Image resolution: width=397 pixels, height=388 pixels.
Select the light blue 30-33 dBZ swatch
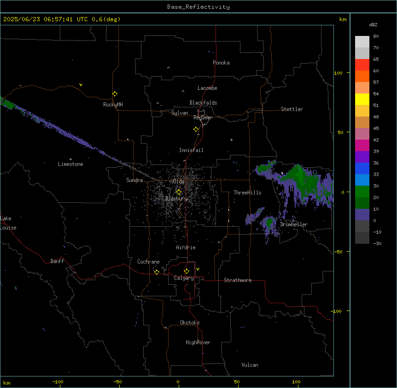(362, 180)
